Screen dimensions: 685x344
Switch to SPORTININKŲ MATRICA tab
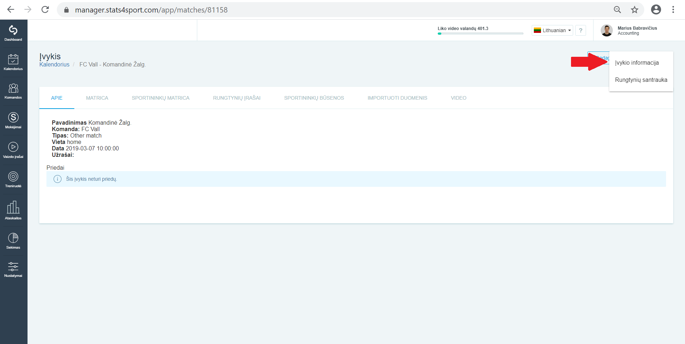(x=161, y=98)
